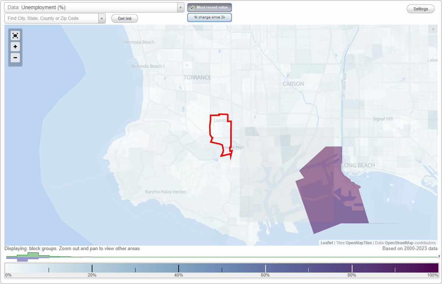The width and height of the screenshot is (442, 284).
Task: Switch to % change since 2k view
Action: pos(209,17)
